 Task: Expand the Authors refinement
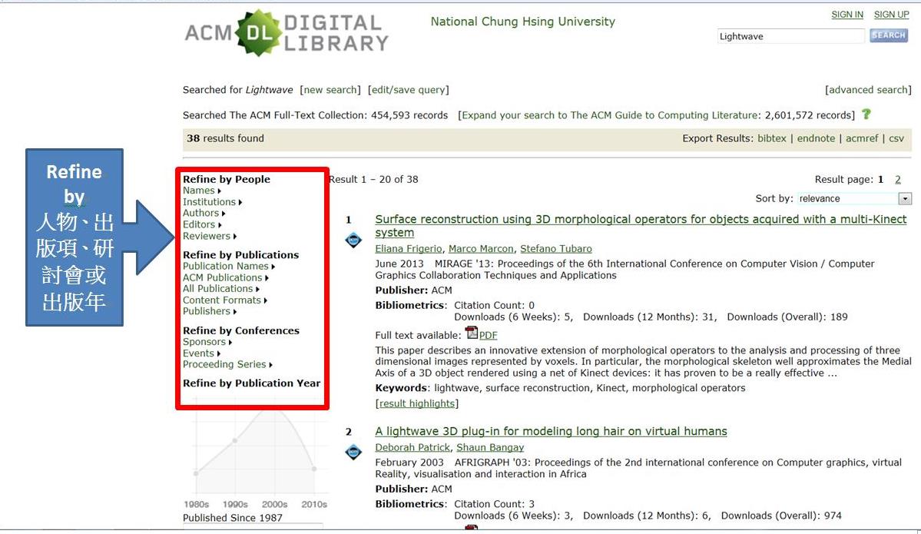pyautogui.click(x=204, y=213)
